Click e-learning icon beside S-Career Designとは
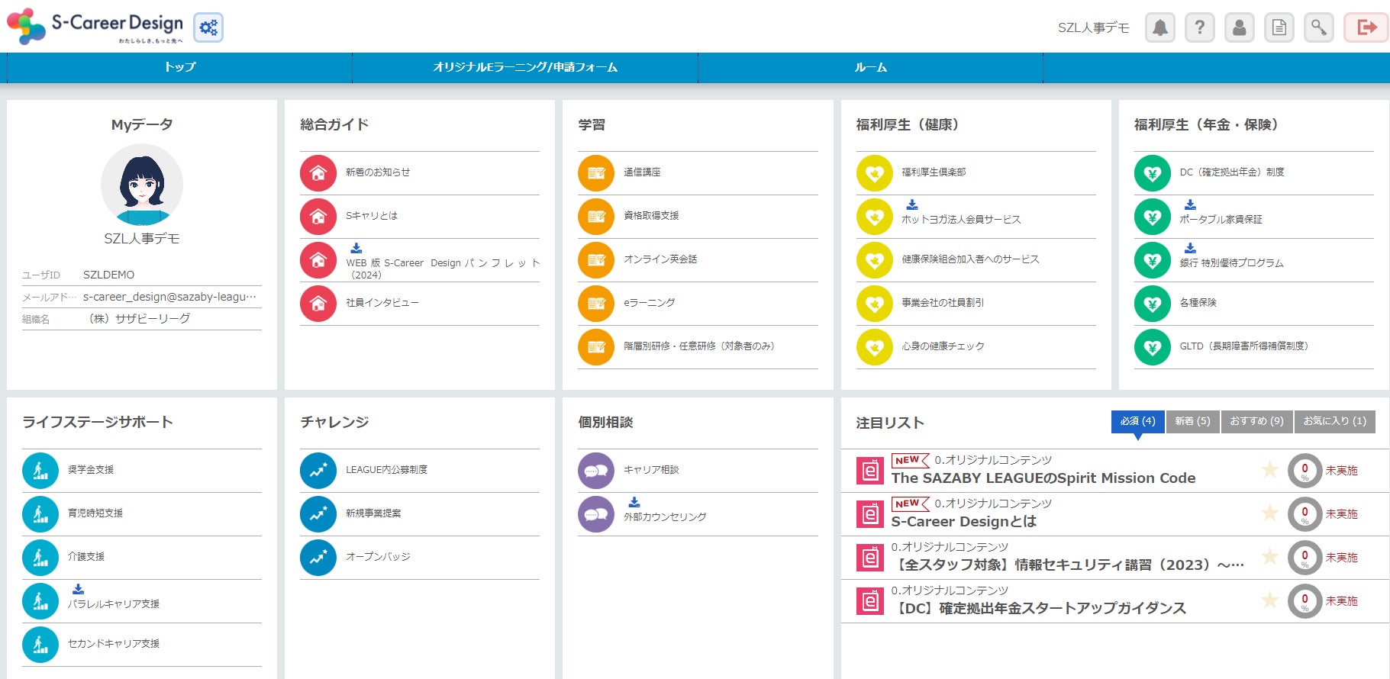The width and height of the screenshot is (1390, 679). click(x=869, y=515)
